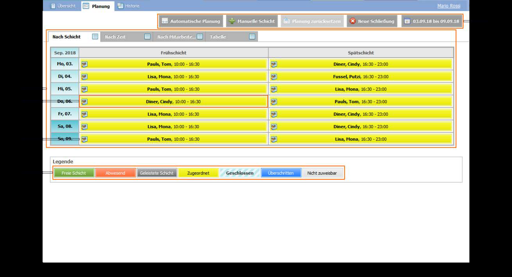Click shift icon for Saturday Frühschicht Lisa, Mona
Image resolution: width=512 pixels, height=277 pixels.
(x=84, y=126)
